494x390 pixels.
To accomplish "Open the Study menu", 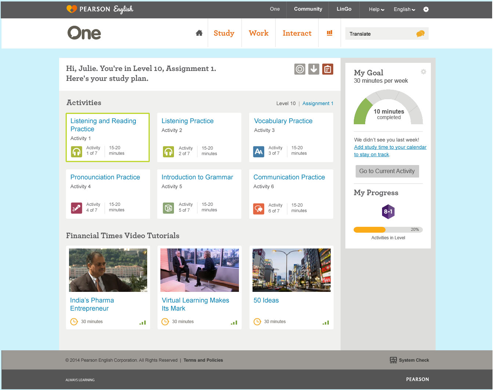I will [224, 33].
